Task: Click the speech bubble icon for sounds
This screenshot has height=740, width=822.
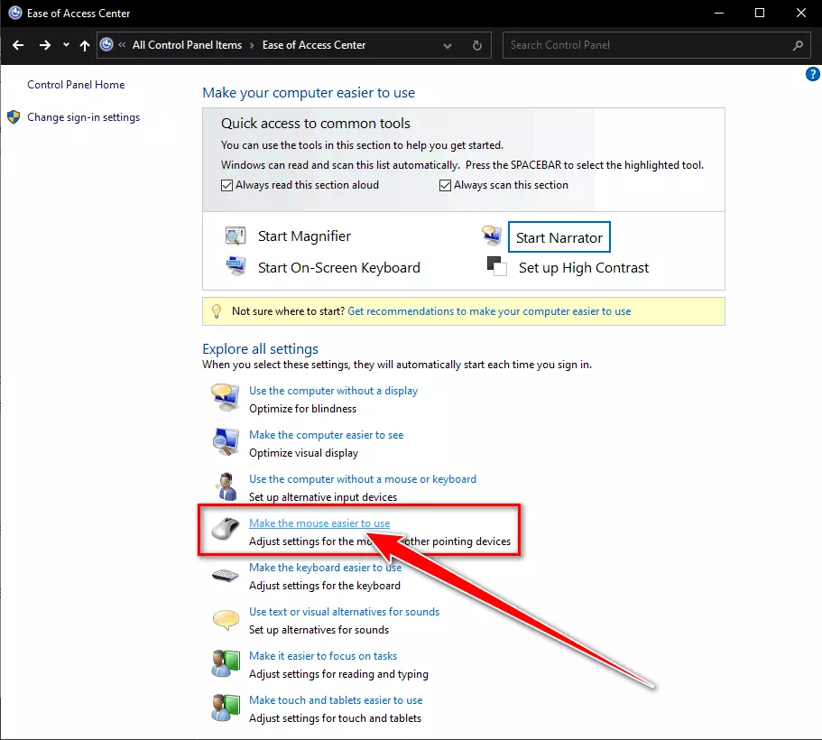Action: pyautogui.click(x=226, y=619)
